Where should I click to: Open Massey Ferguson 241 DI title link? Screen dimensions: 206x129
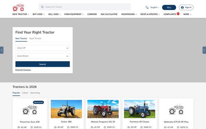[103, 122]
